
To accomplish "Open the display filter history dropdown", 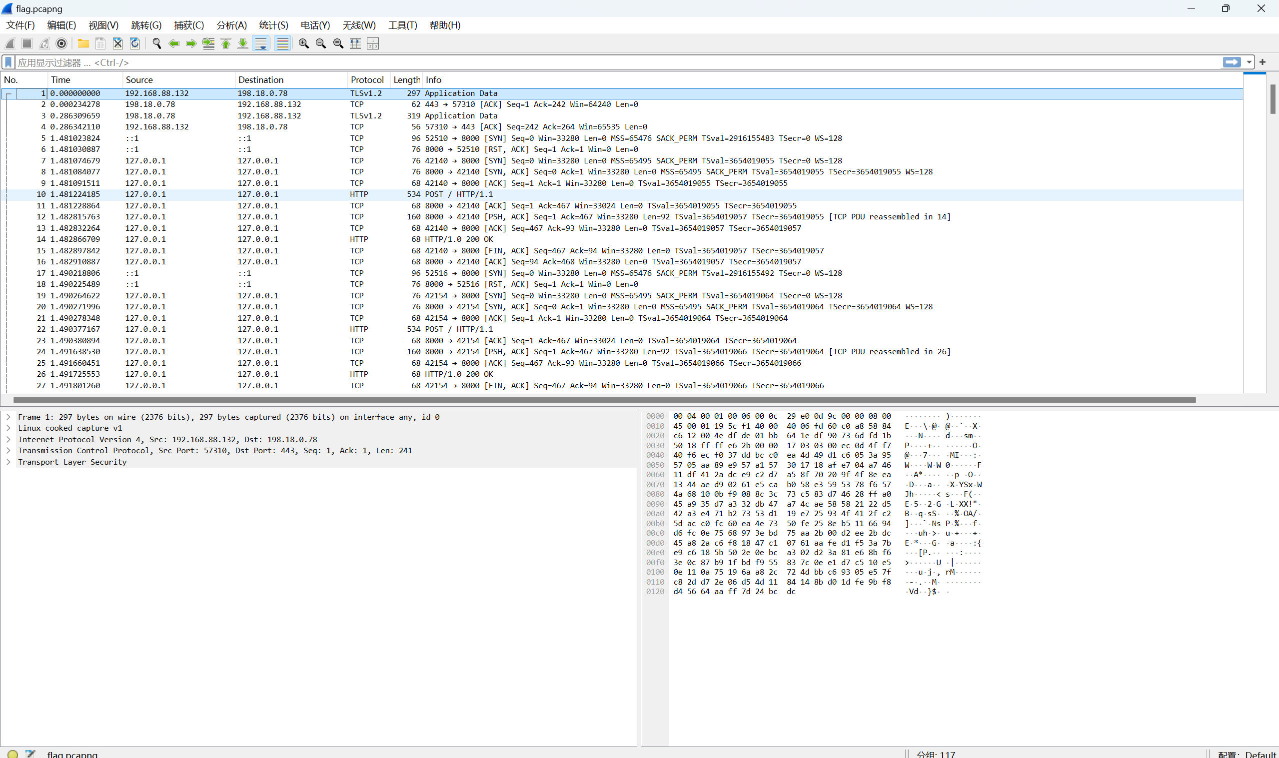I will pyautogui.click(x=1249, y=62).
